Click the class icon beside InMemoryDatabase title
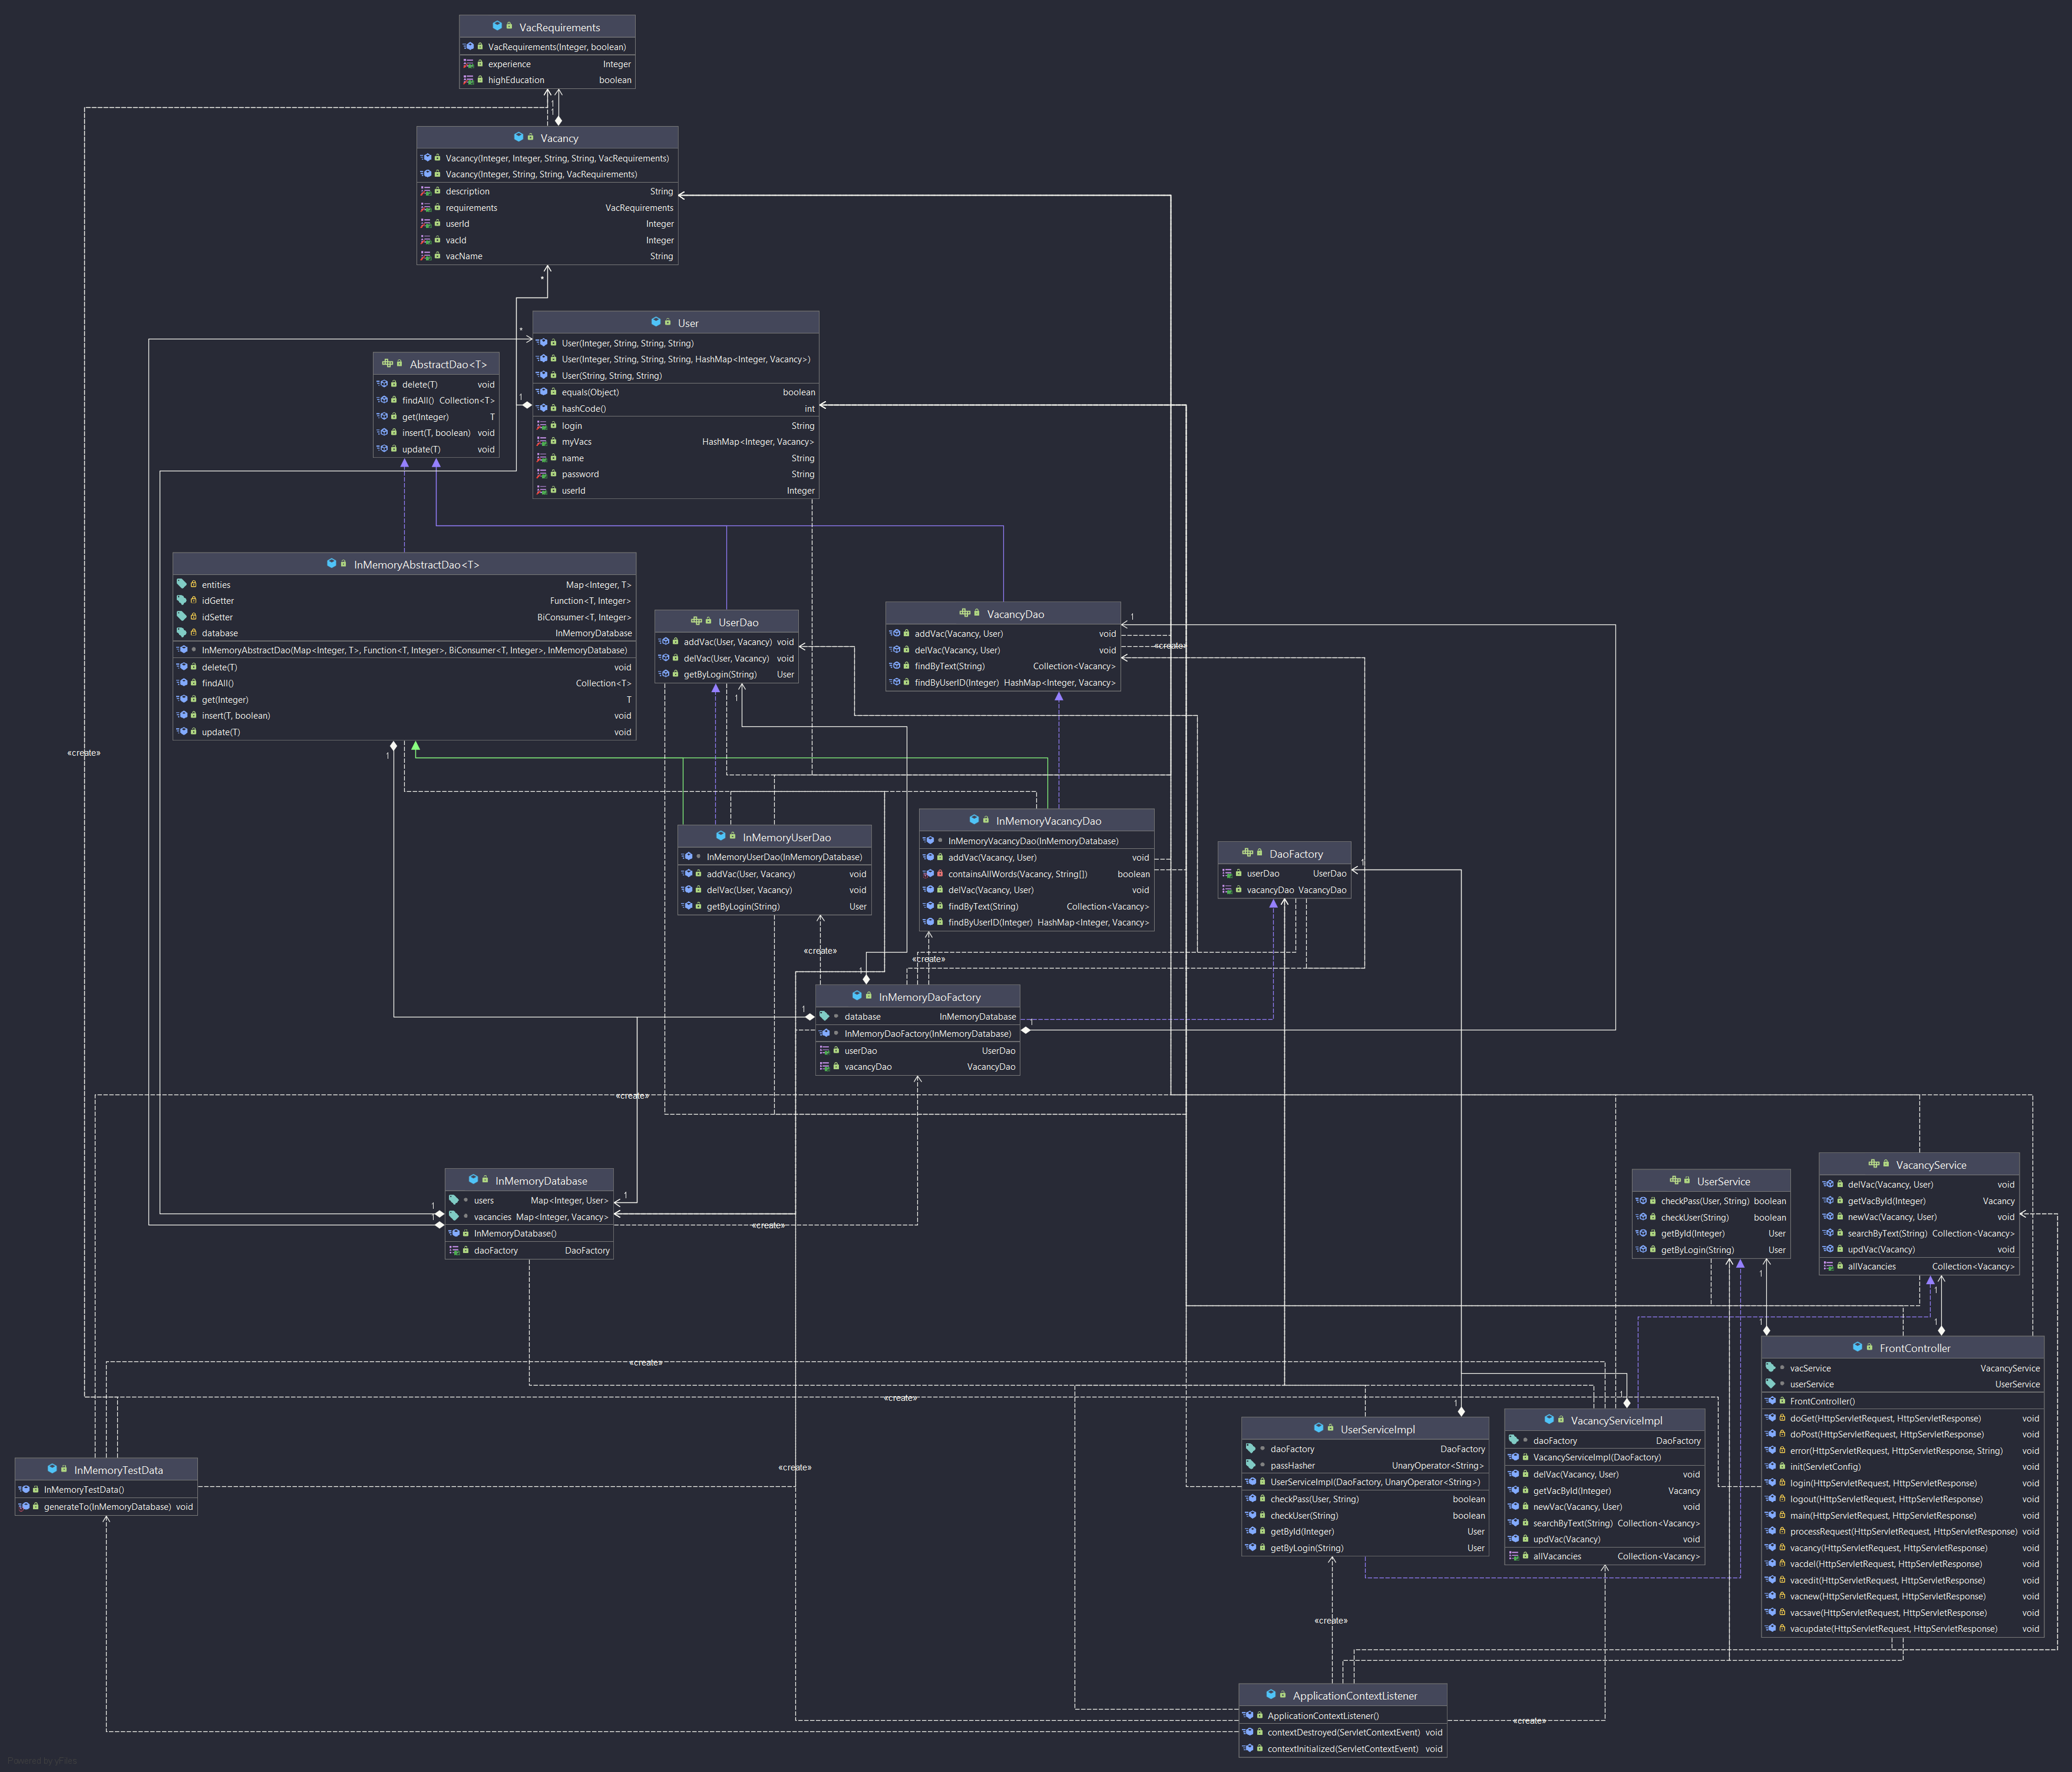Viewport: 2072px width, 1772px height. pyautogui.click(x=473, y=1180)
